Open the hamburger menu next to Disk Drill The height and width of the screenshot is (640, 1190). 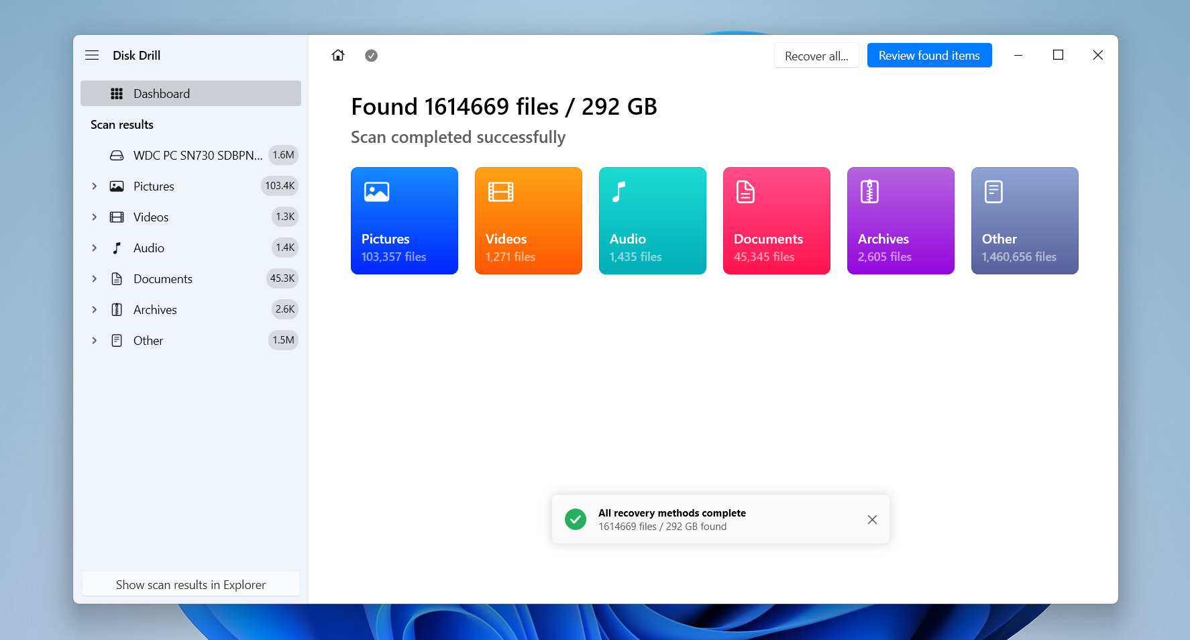(92, 55)
